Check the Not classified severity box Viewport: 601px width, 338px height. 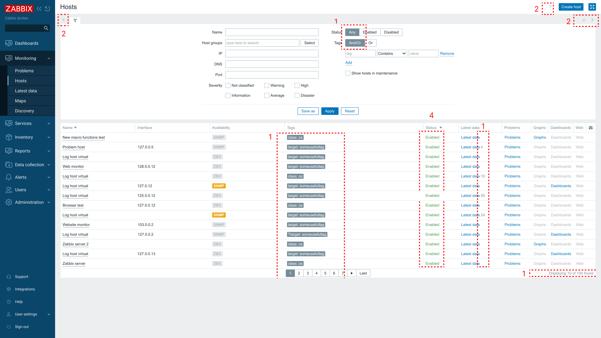click(228, 85)
